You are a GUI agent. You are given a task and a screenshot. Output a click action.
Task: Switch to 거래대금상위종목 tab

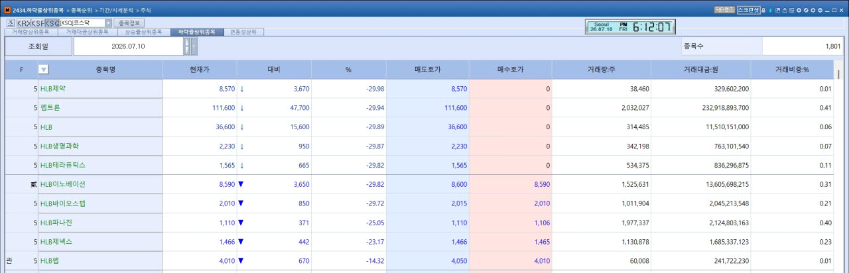coord(87,32)
